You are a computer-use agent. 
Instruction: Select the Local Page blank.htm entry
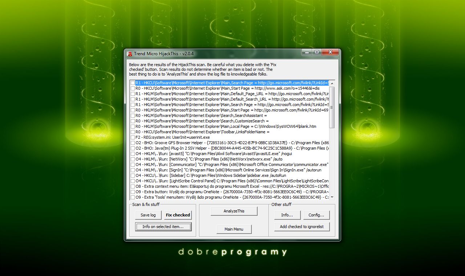226,126
